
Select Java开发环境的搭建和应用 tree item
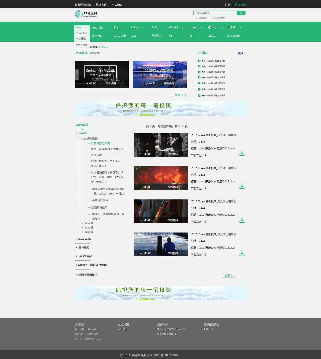pyautogui.click(x=107, y=149)
